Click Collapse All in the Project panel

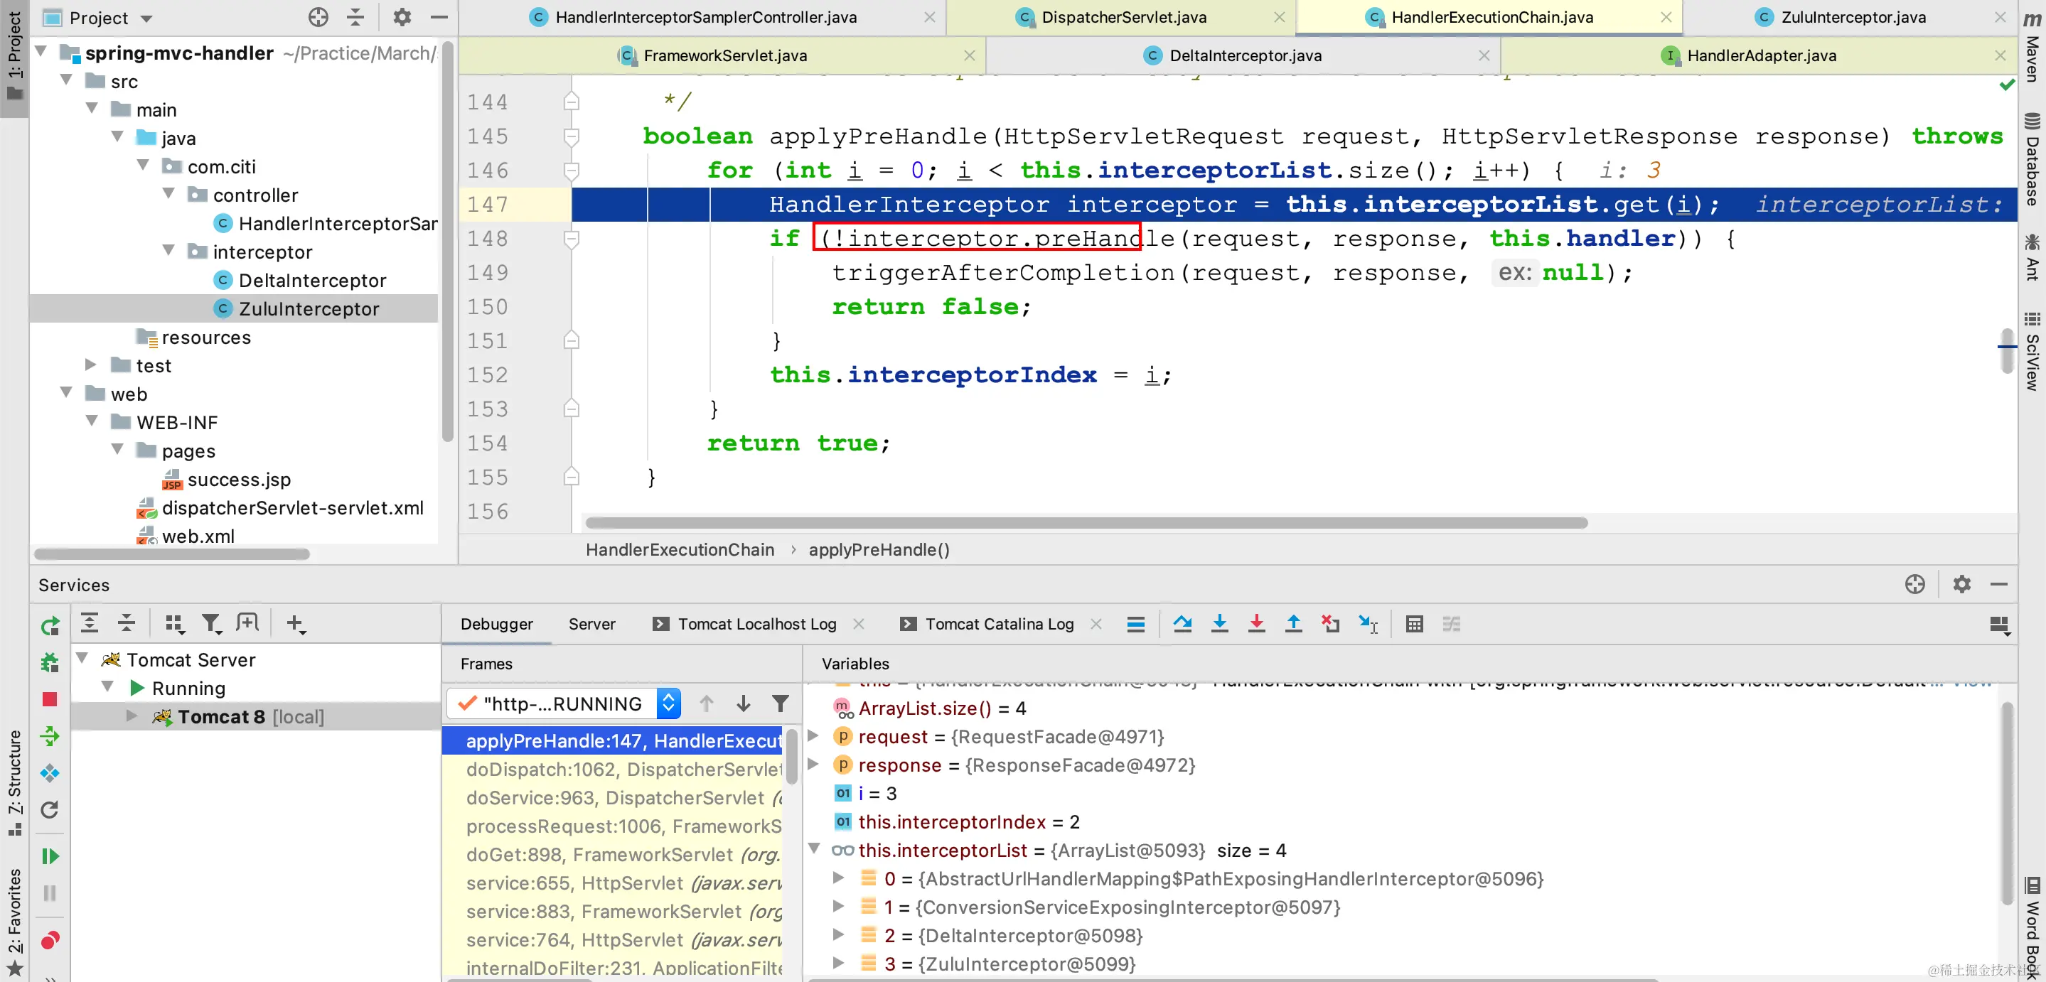[x=355, y=16]
